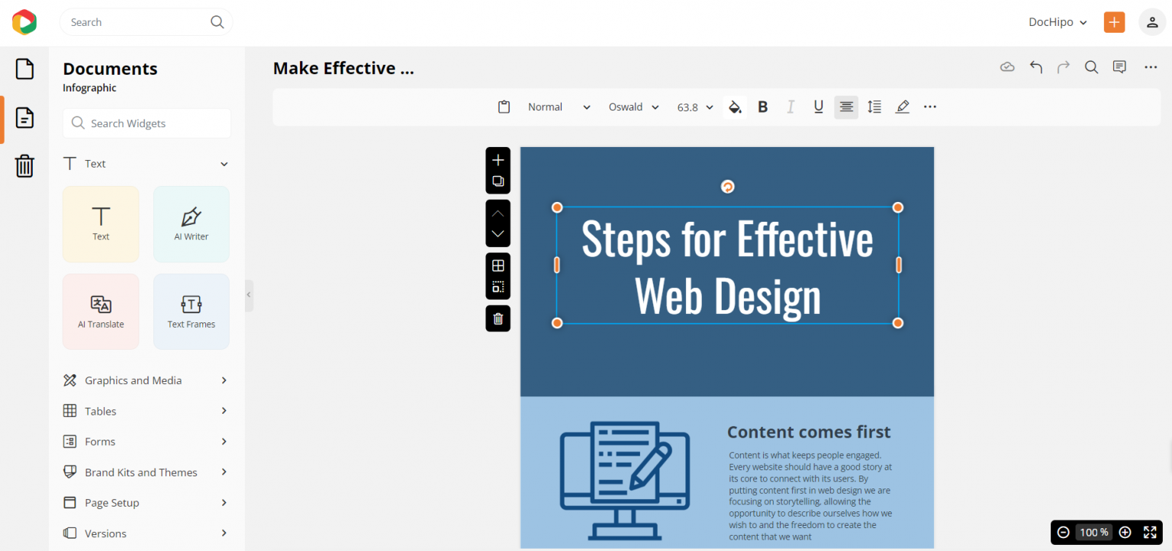1172x551 pixels.
Task: Delete the selected page using trash icon
Action: pyautogui.click(x=497, y=319)
